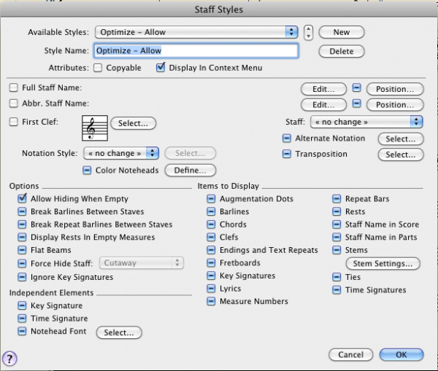The height and width of the screenshot is (371, 438).
Task: Uncheck Display In Context Menu
Action: coord(161,69)
